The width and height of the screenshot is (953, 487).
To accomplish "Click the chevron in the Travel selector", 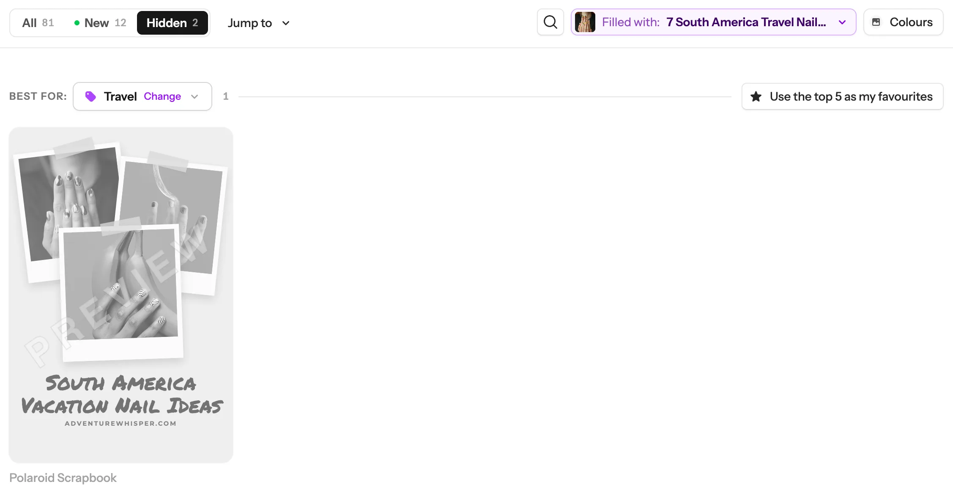I will pyautogui.click(x=194, y=96).
